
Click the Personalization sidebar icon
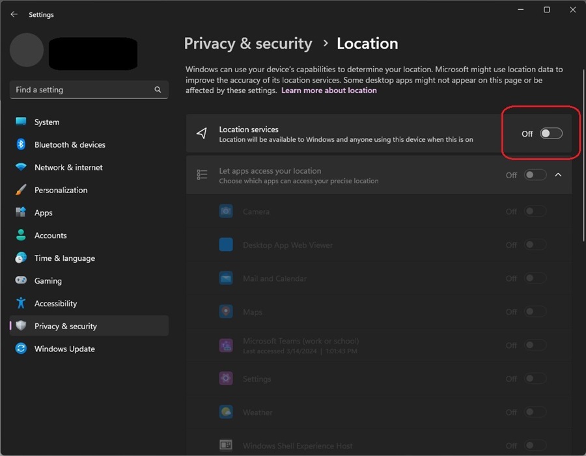click(x=21, y=190)
